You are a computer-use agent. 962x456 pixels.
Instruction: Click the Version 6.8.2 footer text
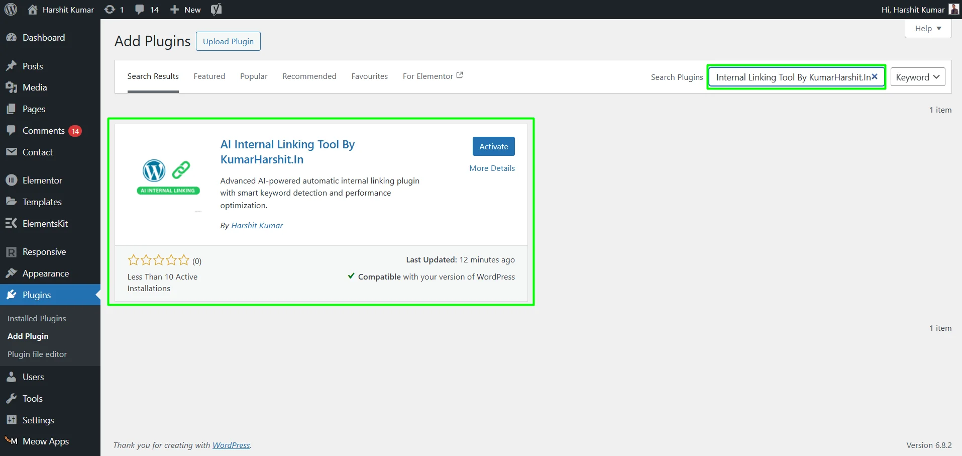coord(929,445)
